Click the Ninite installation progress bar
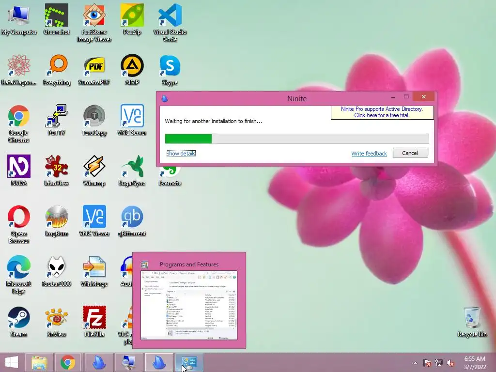Screen dimensions: 496x372 pos(297,139)
